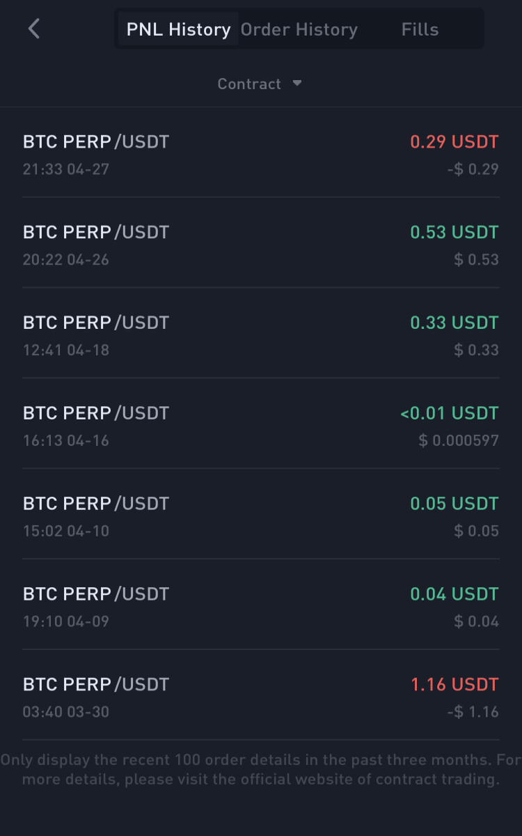Open the 20:22 04-26 BTC PERP entry
Viewport: 522px width, 836px height.
261,244
